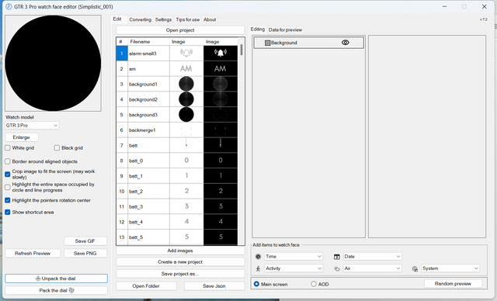
Task: Open the Watch model GTR 3 Pro dropdown
Action: coord(32,126)
